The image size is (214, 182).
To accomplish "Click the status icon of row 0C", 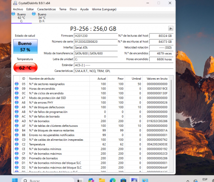I will click(17, 93).
